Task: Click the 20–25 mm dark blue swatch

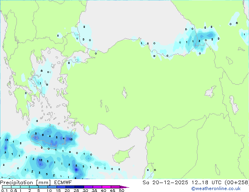Action: click(x=70, y=187)
